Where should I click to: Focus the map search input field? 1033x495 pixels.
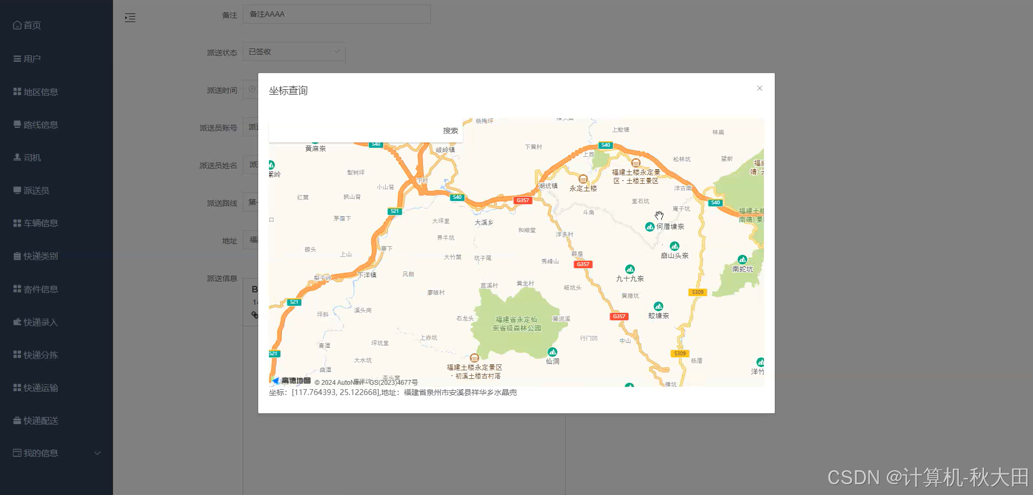pyautogui.click(x=355, y=131)
